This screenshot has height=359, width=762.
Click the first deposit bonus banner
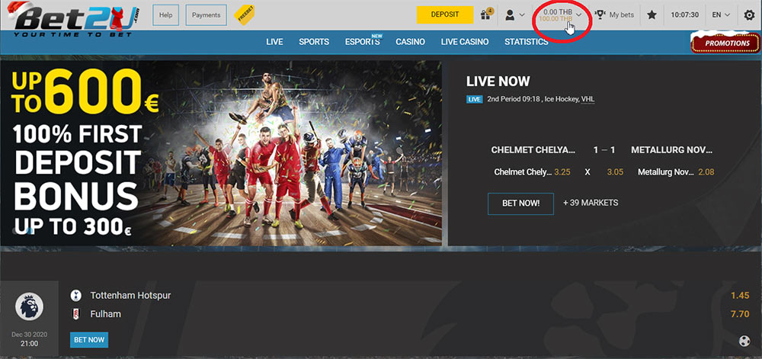221,152
